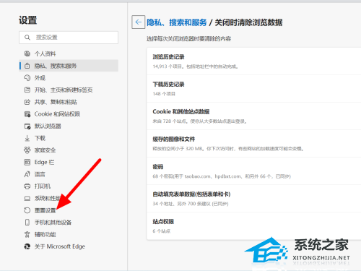Select the 家庭安全 family safety icon

[27, 150]
